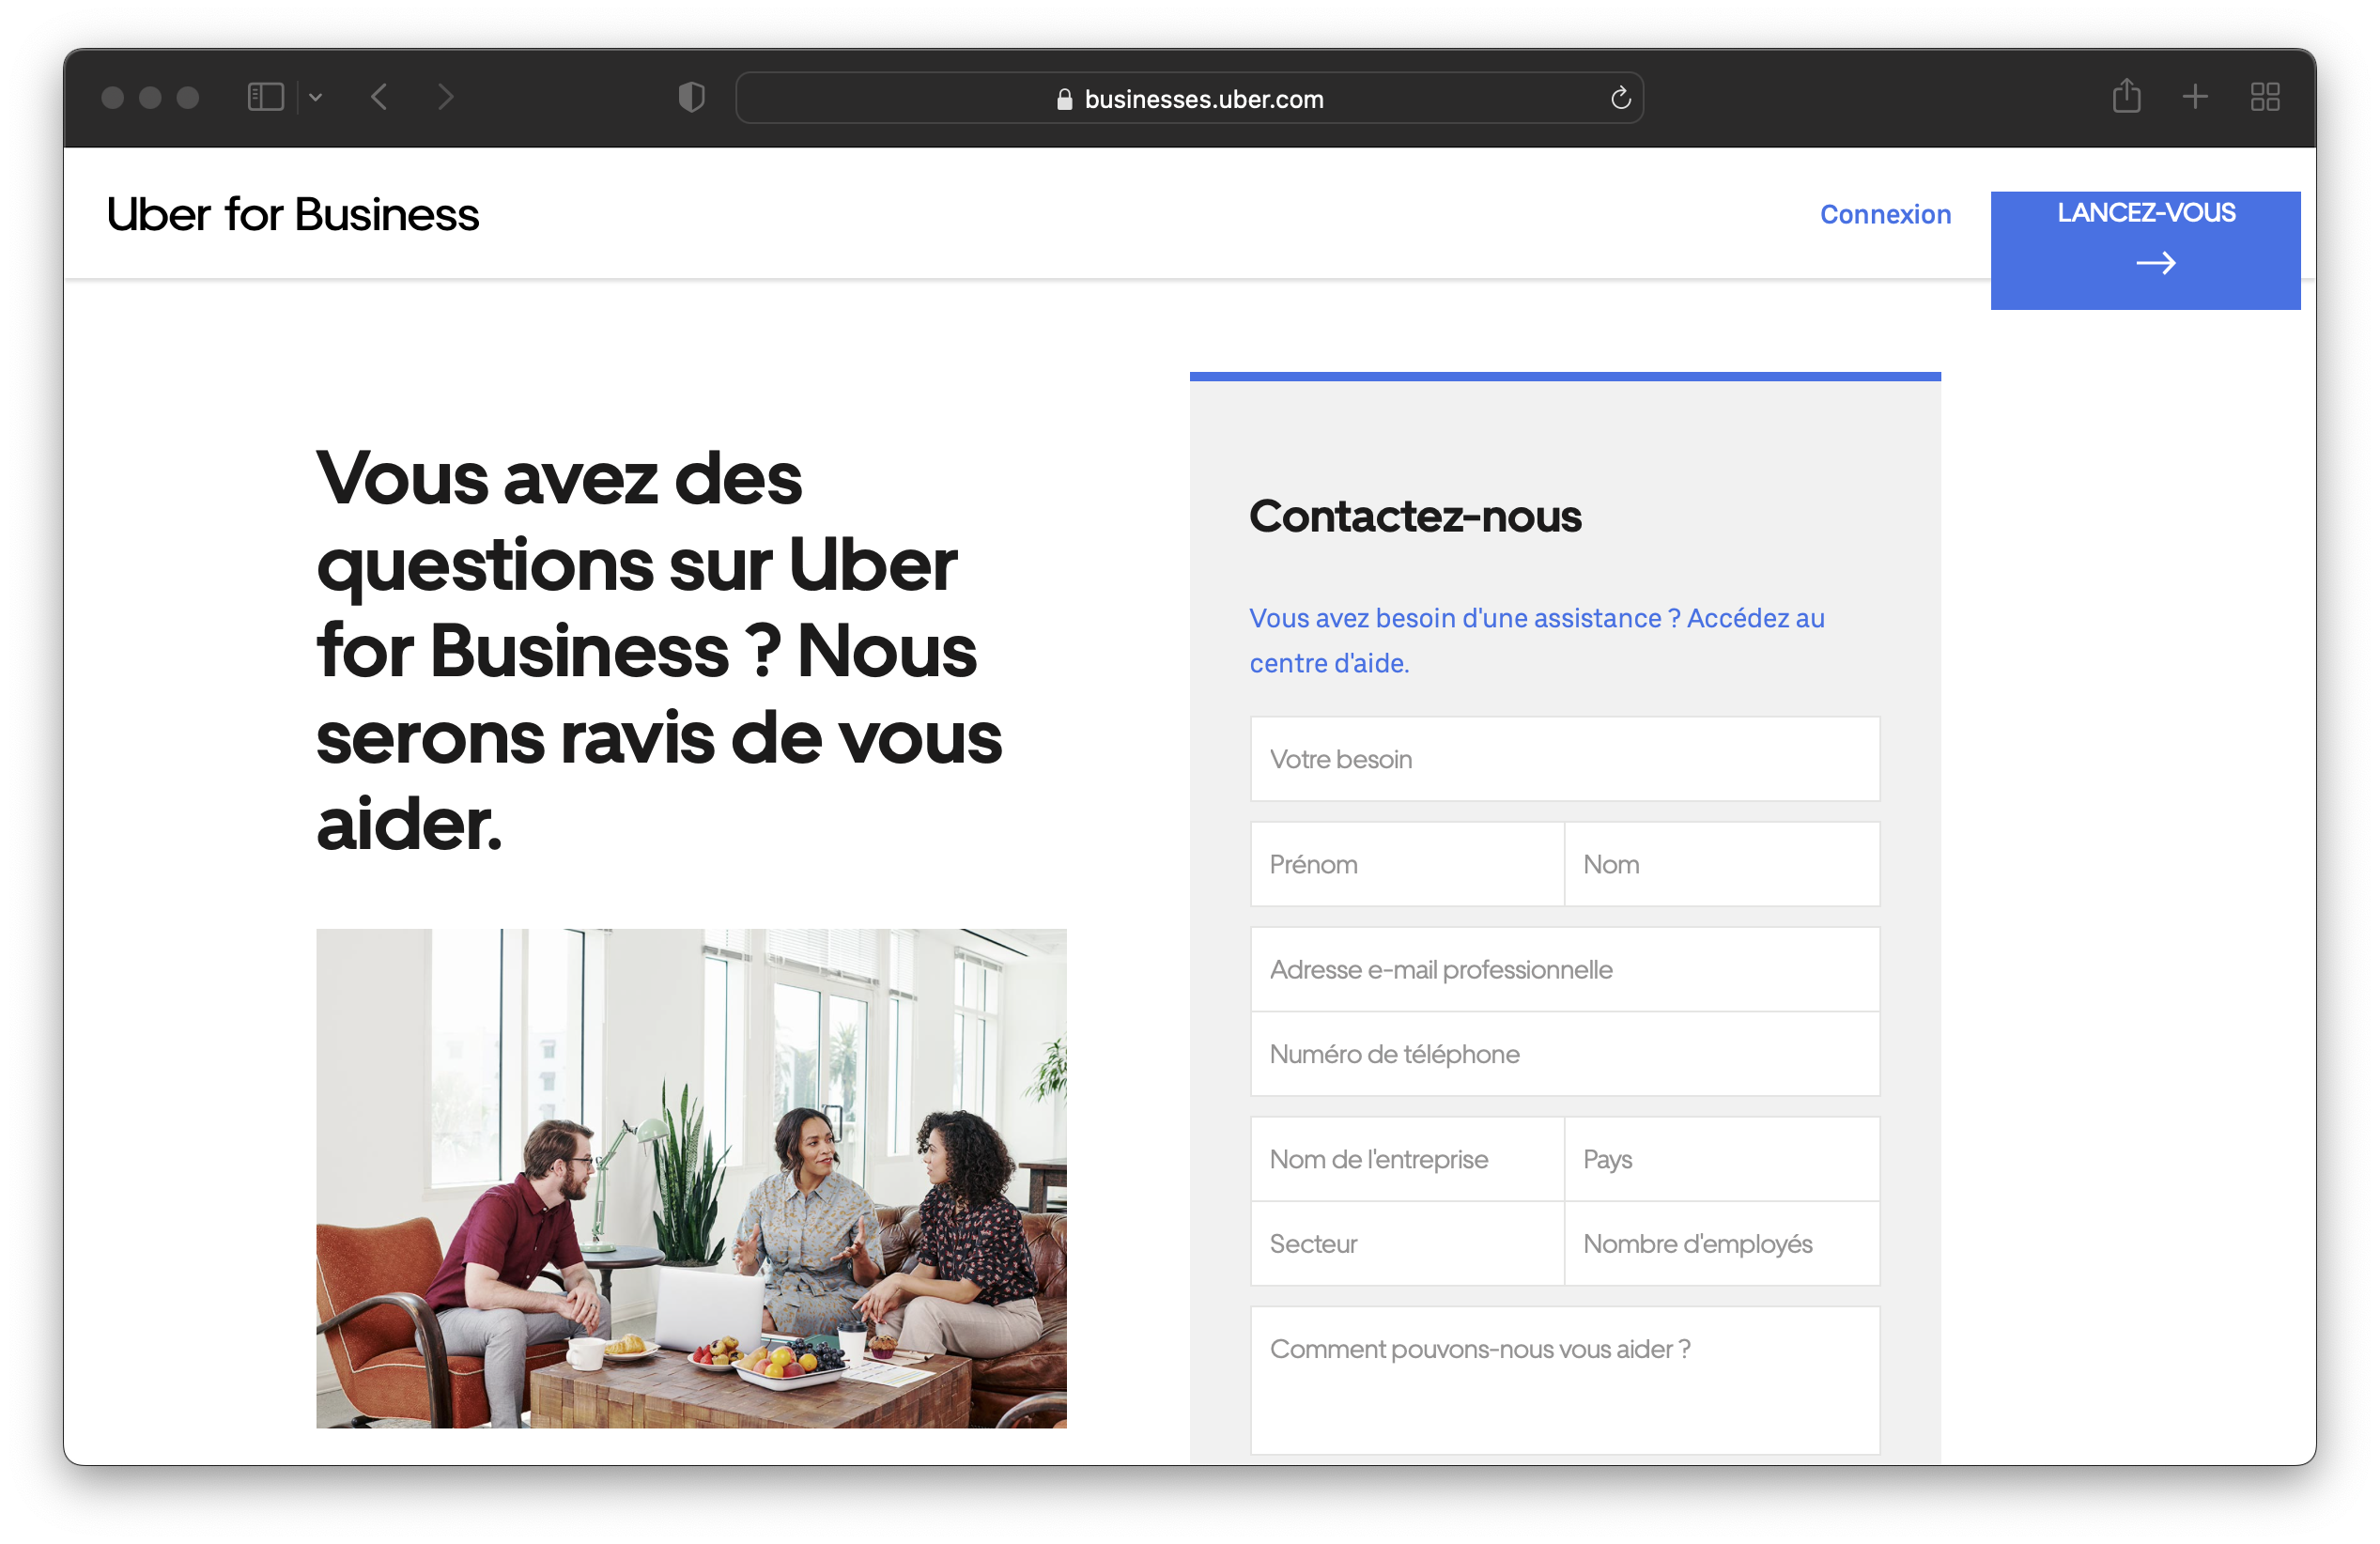2380x1544 pixels.
Task: Click the Nom field
Action: [1722, 864]
